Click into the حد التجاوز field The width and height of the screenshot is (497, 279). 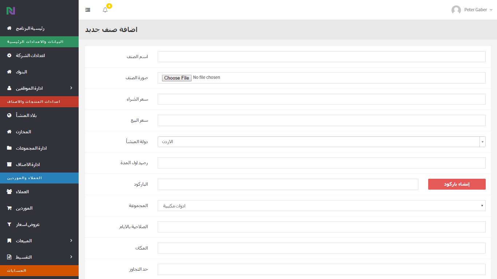pyautogui.click(x=322, y=269)
